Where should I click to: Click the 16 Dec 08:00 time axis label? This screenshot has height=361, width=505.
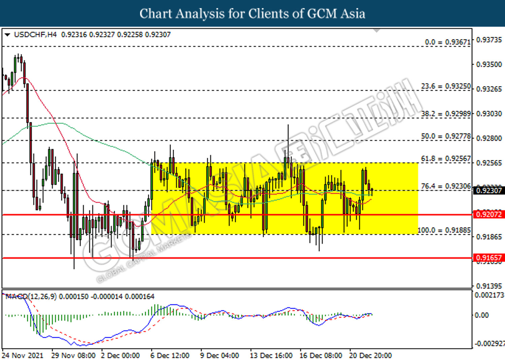[321, 356]
